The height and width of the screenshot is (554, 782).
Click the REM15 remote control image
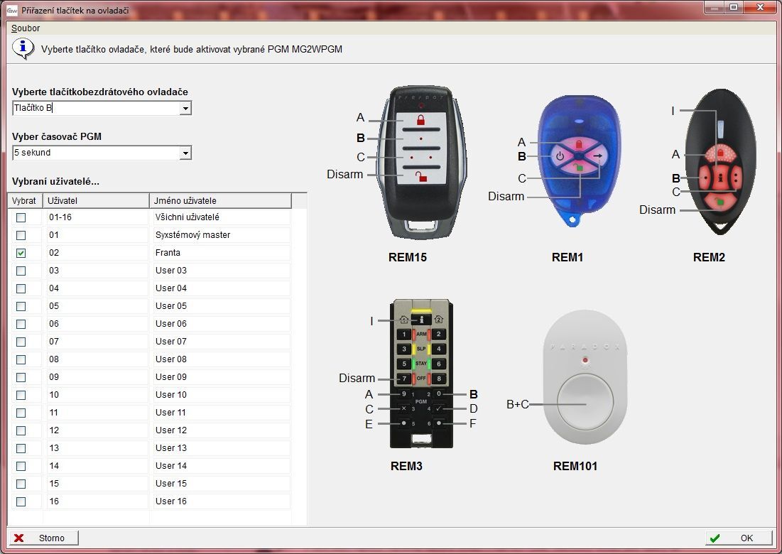[x=421, y=163]
